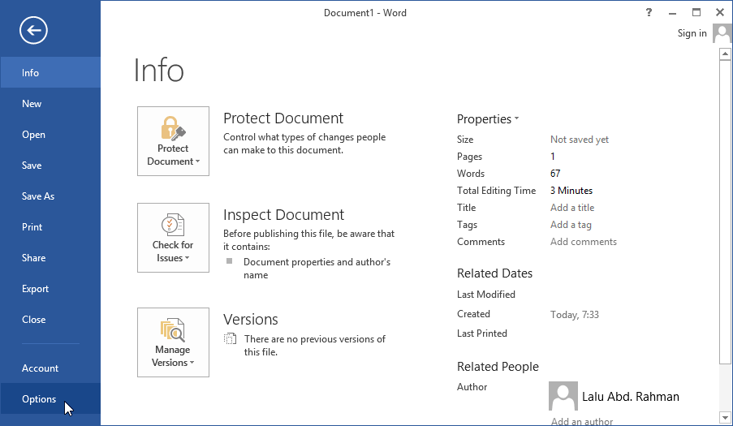
Task: Click the '3 Minutes' editing time value
Action: [x=571, y=191]
